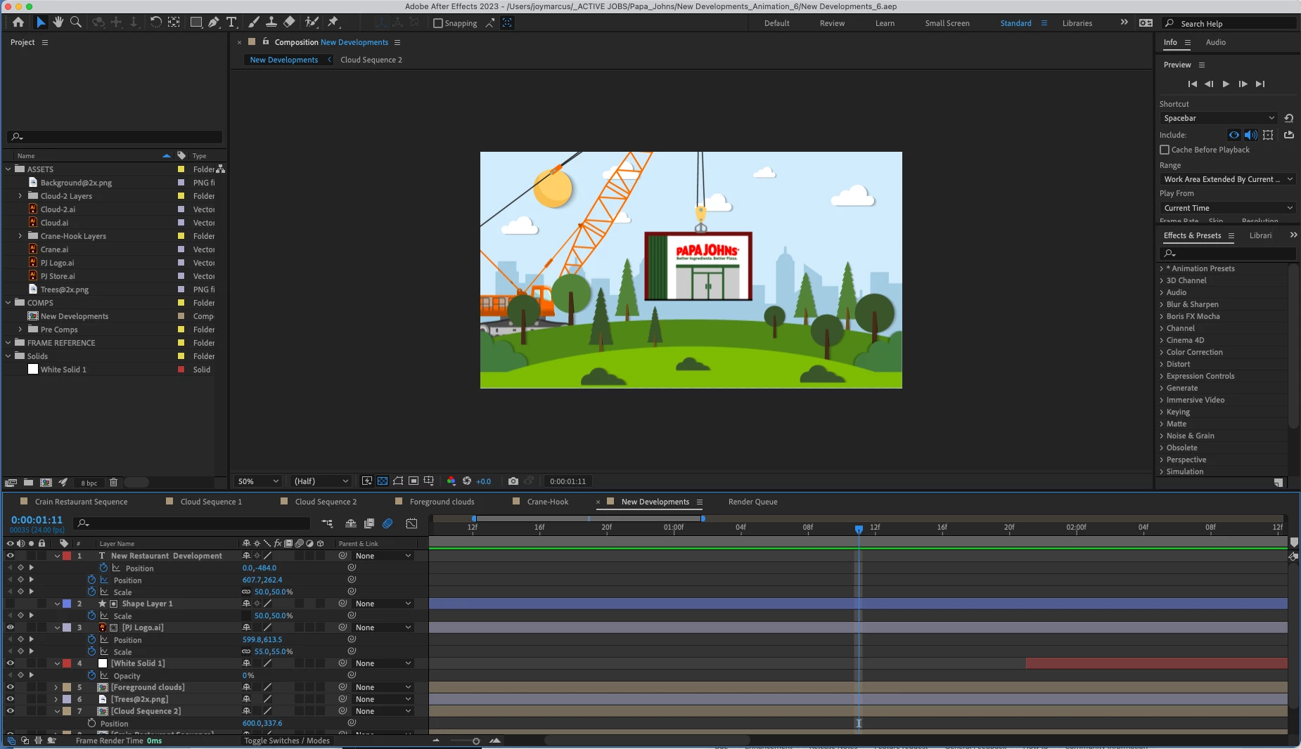Toggle motion blur enable icon in timeline
The height and width of the screenshot is (749, 1301).
pyautogui.click(x=387, y=523)
